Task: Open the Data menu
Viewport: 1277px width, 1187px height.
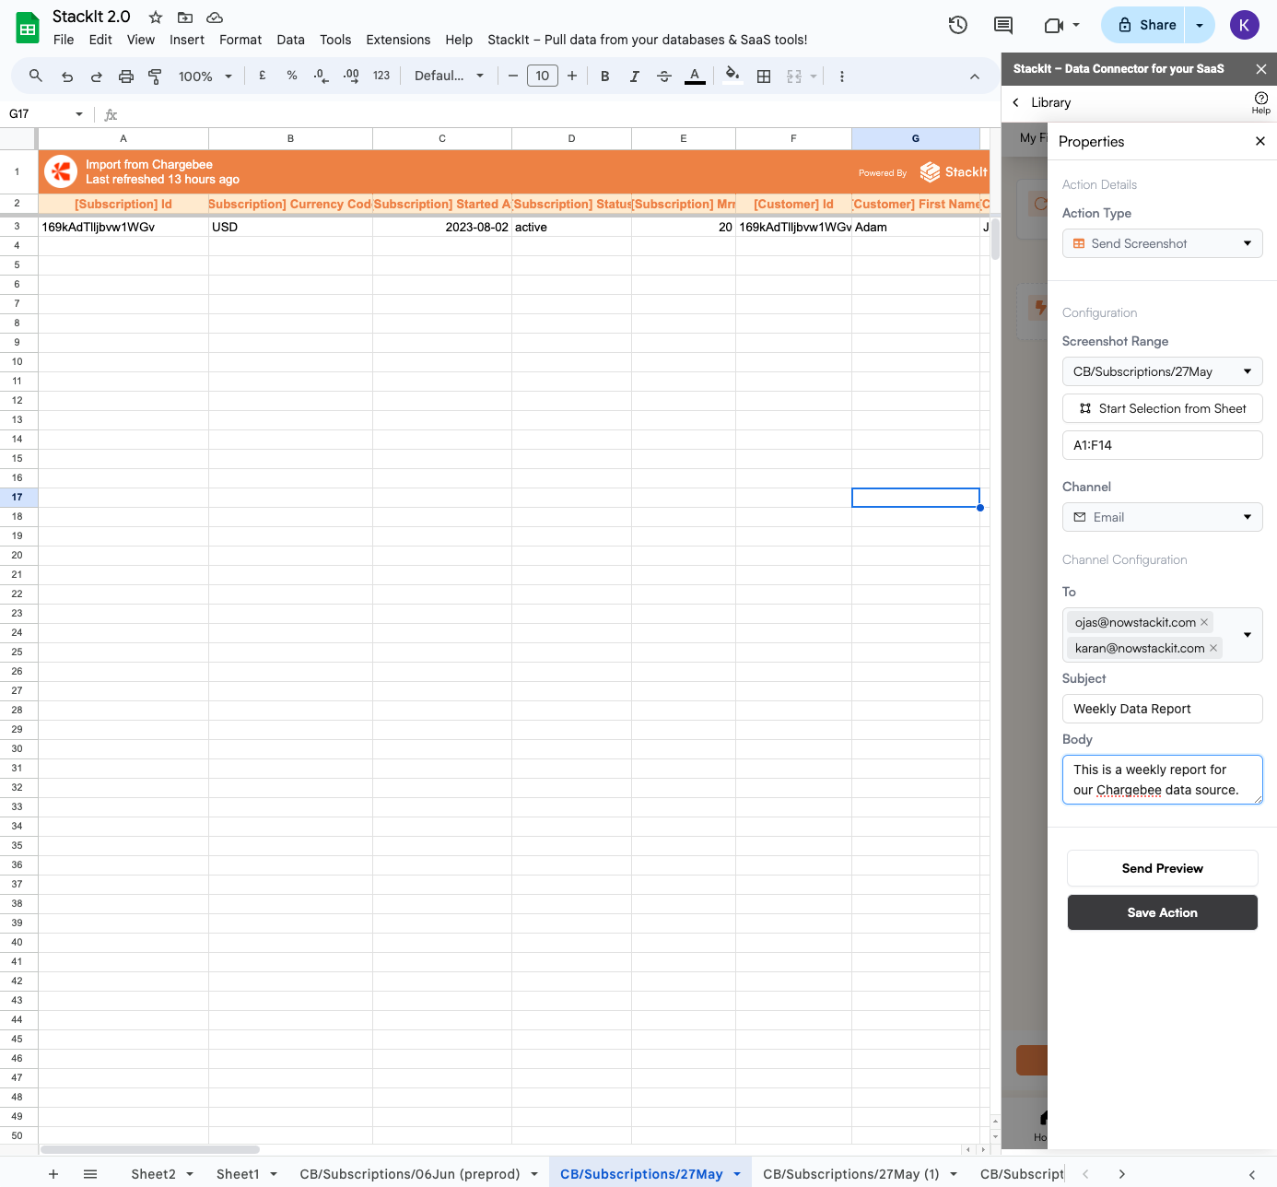Action: (x=290, y=40)
